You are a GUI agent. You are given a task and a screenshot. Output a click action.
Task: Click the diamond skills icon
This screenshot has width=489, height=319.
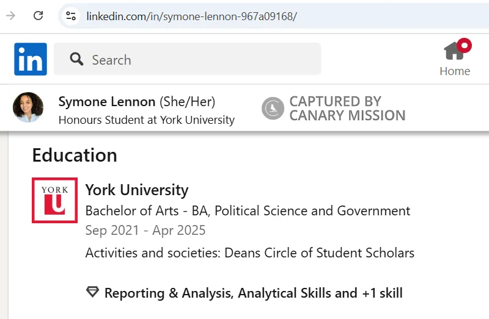(x=92, y=292)
